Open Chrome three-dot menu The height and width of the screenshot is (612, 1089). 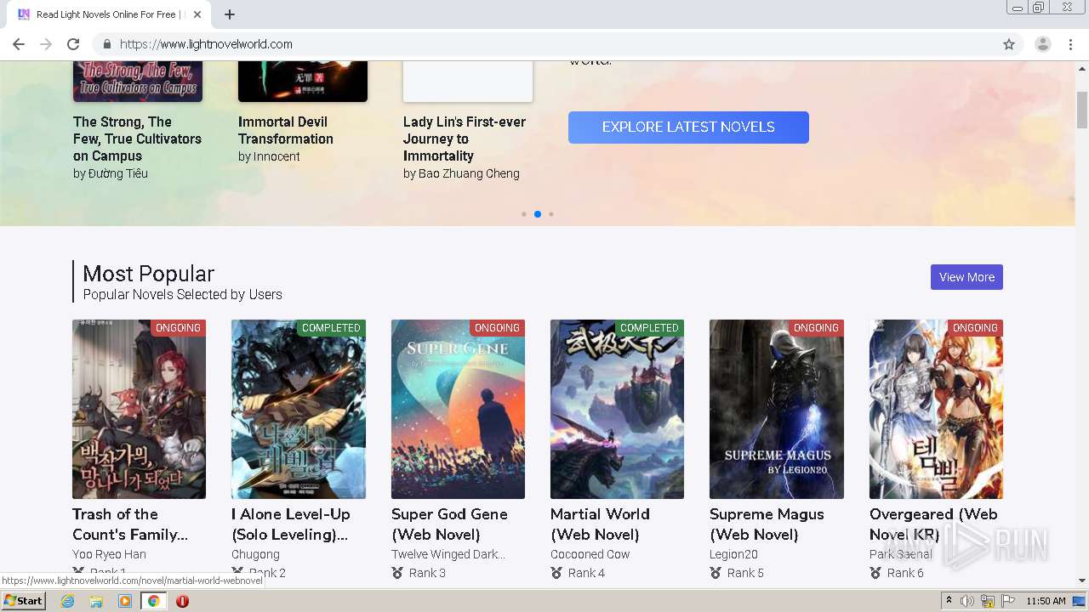pos(1071,44)
